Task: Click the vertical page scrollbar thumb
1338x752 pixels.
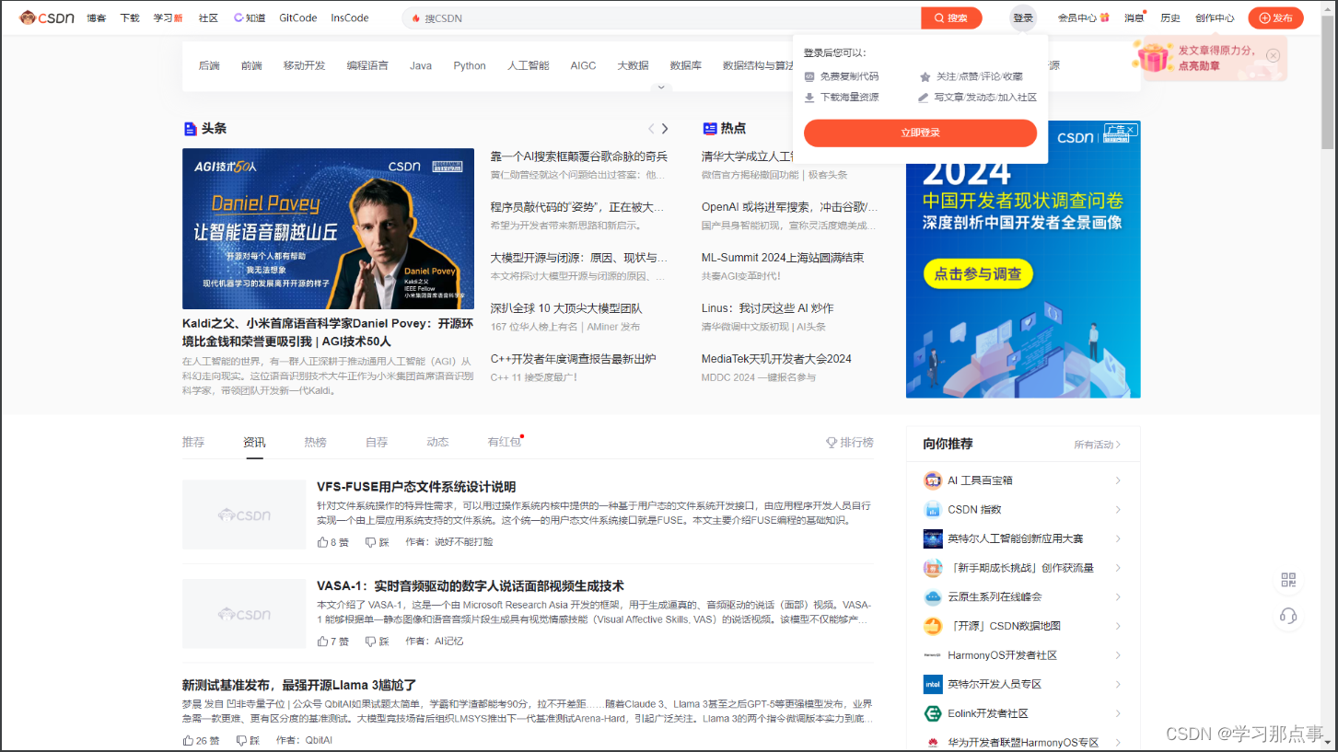Action: pyautogui.click(x=1329, y=83)
